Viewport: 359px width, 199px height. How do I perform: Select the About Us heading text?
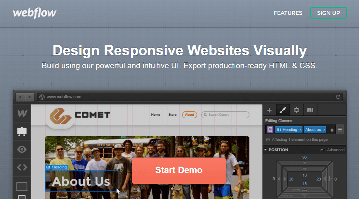81,182
